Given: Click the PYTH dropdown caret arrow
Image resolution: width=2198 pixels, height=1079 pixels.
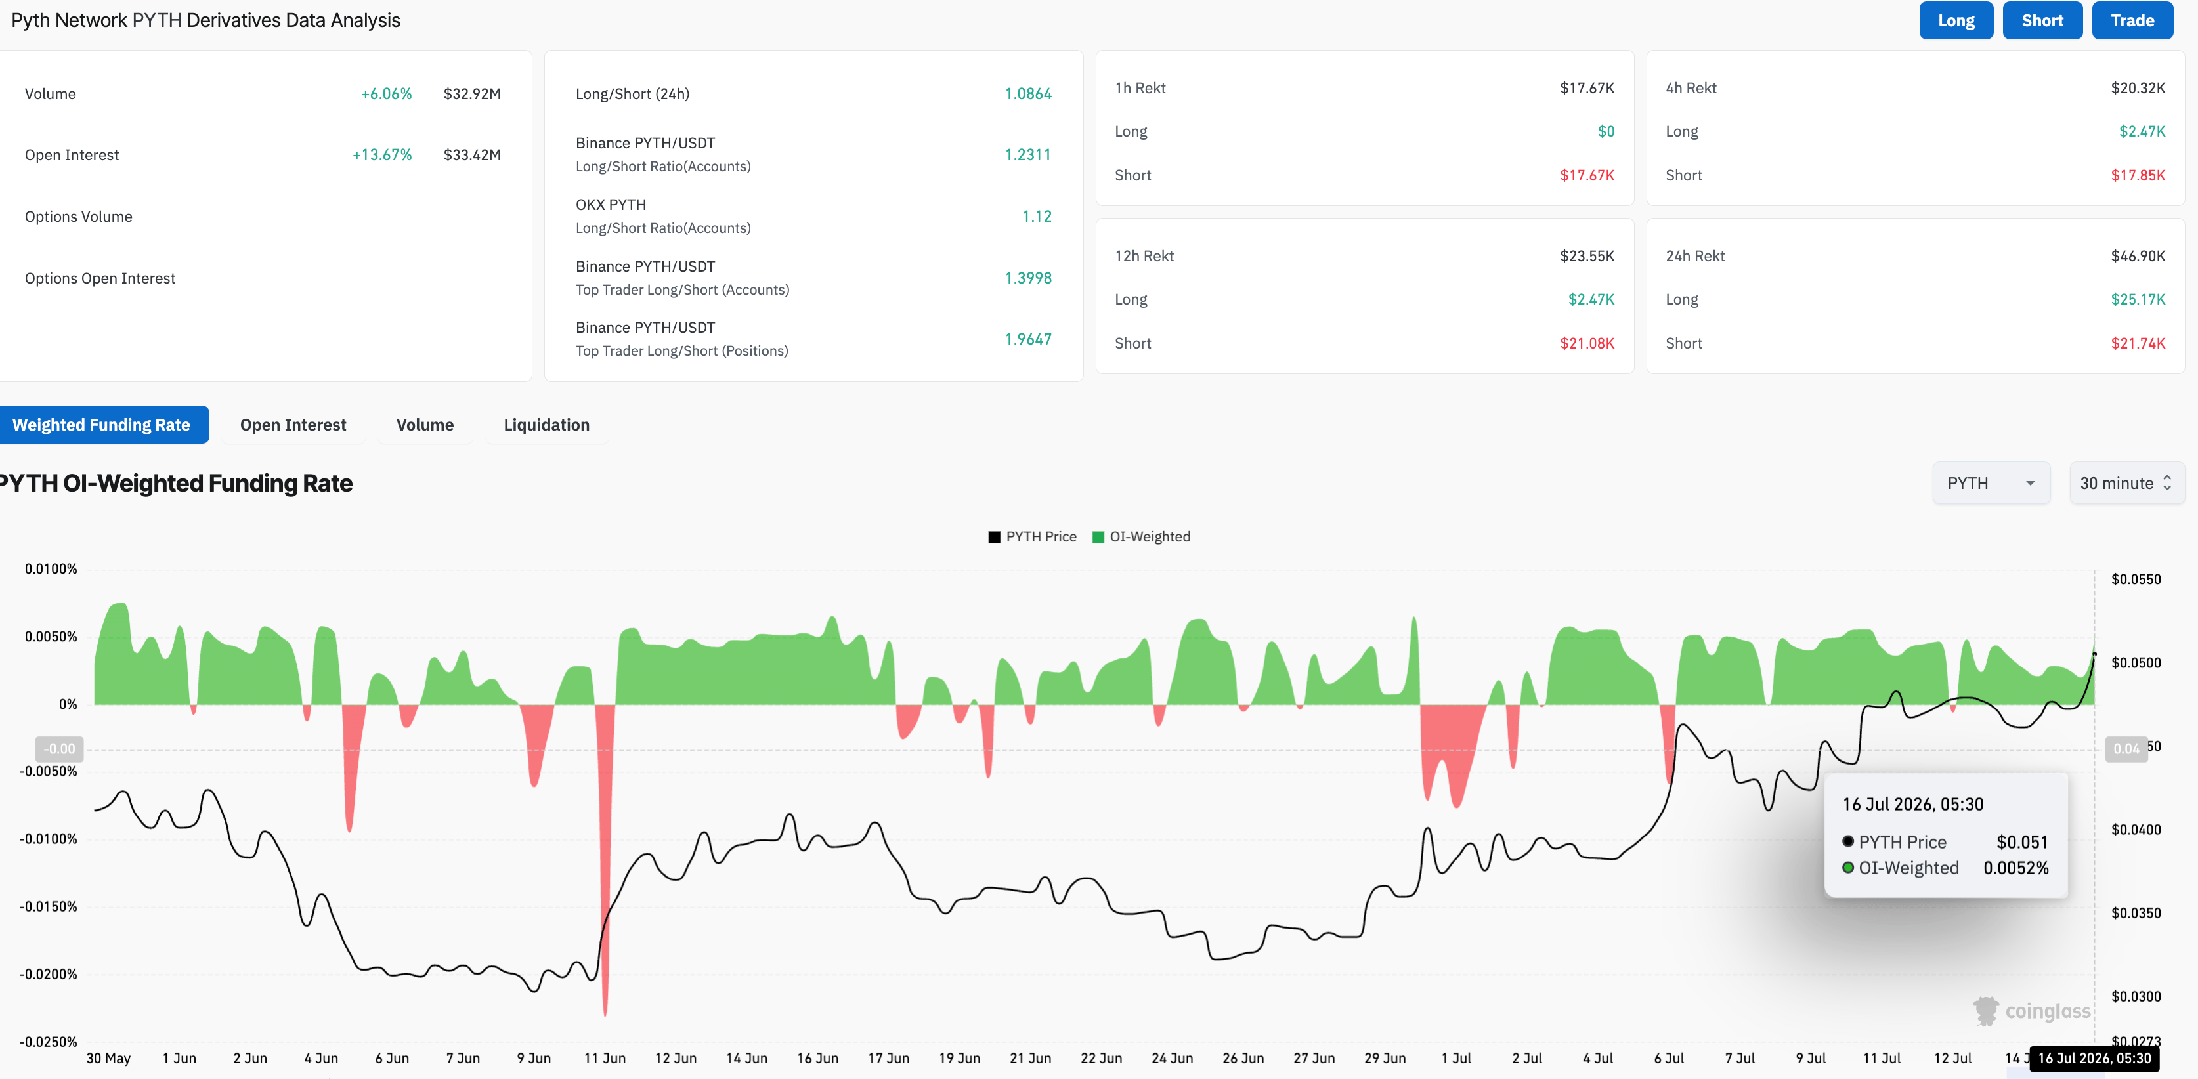Looking at the screenshot, I should pos(2031,484).
